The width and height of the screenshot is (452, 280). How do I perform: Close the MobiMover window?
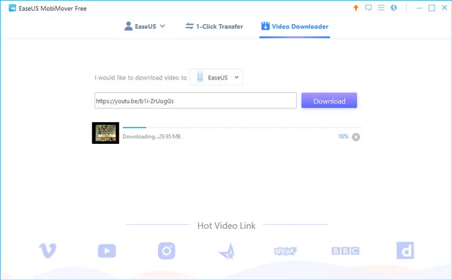pyautogui.click(x=444, y=8)
